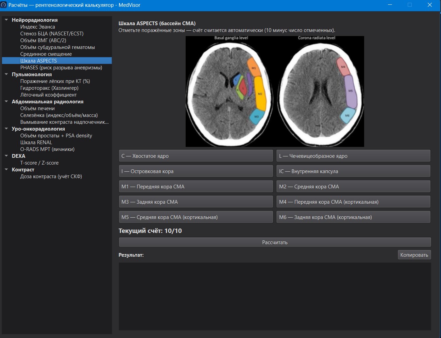This screenshot has width=441, height=338.
Task: Click the Рассчитать button
Action: (x=275, y=242)
